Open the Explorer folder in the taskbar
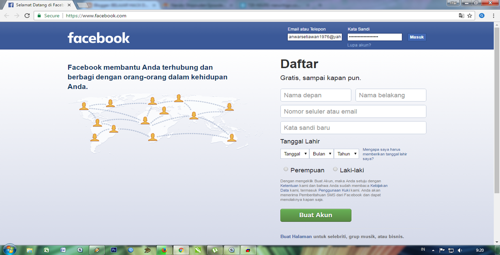The width and height of the screenshot is (500, 255). 29,250
